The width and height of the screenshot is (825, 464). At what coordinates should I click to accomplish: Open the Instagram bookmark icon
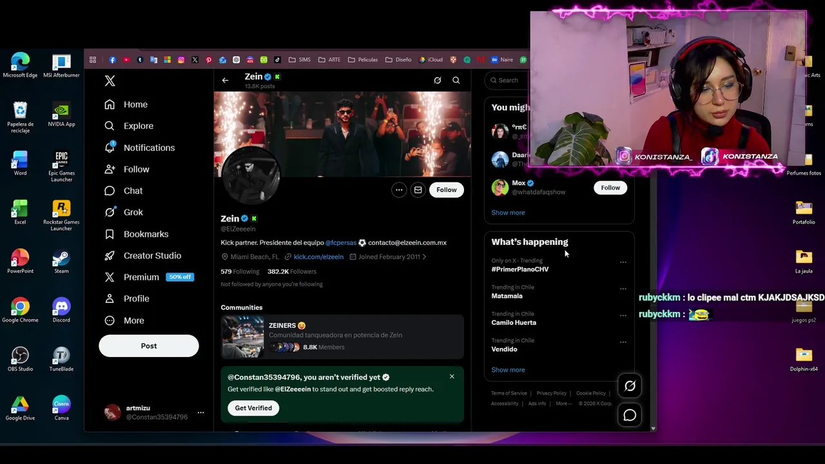click(x=181, y=60)
